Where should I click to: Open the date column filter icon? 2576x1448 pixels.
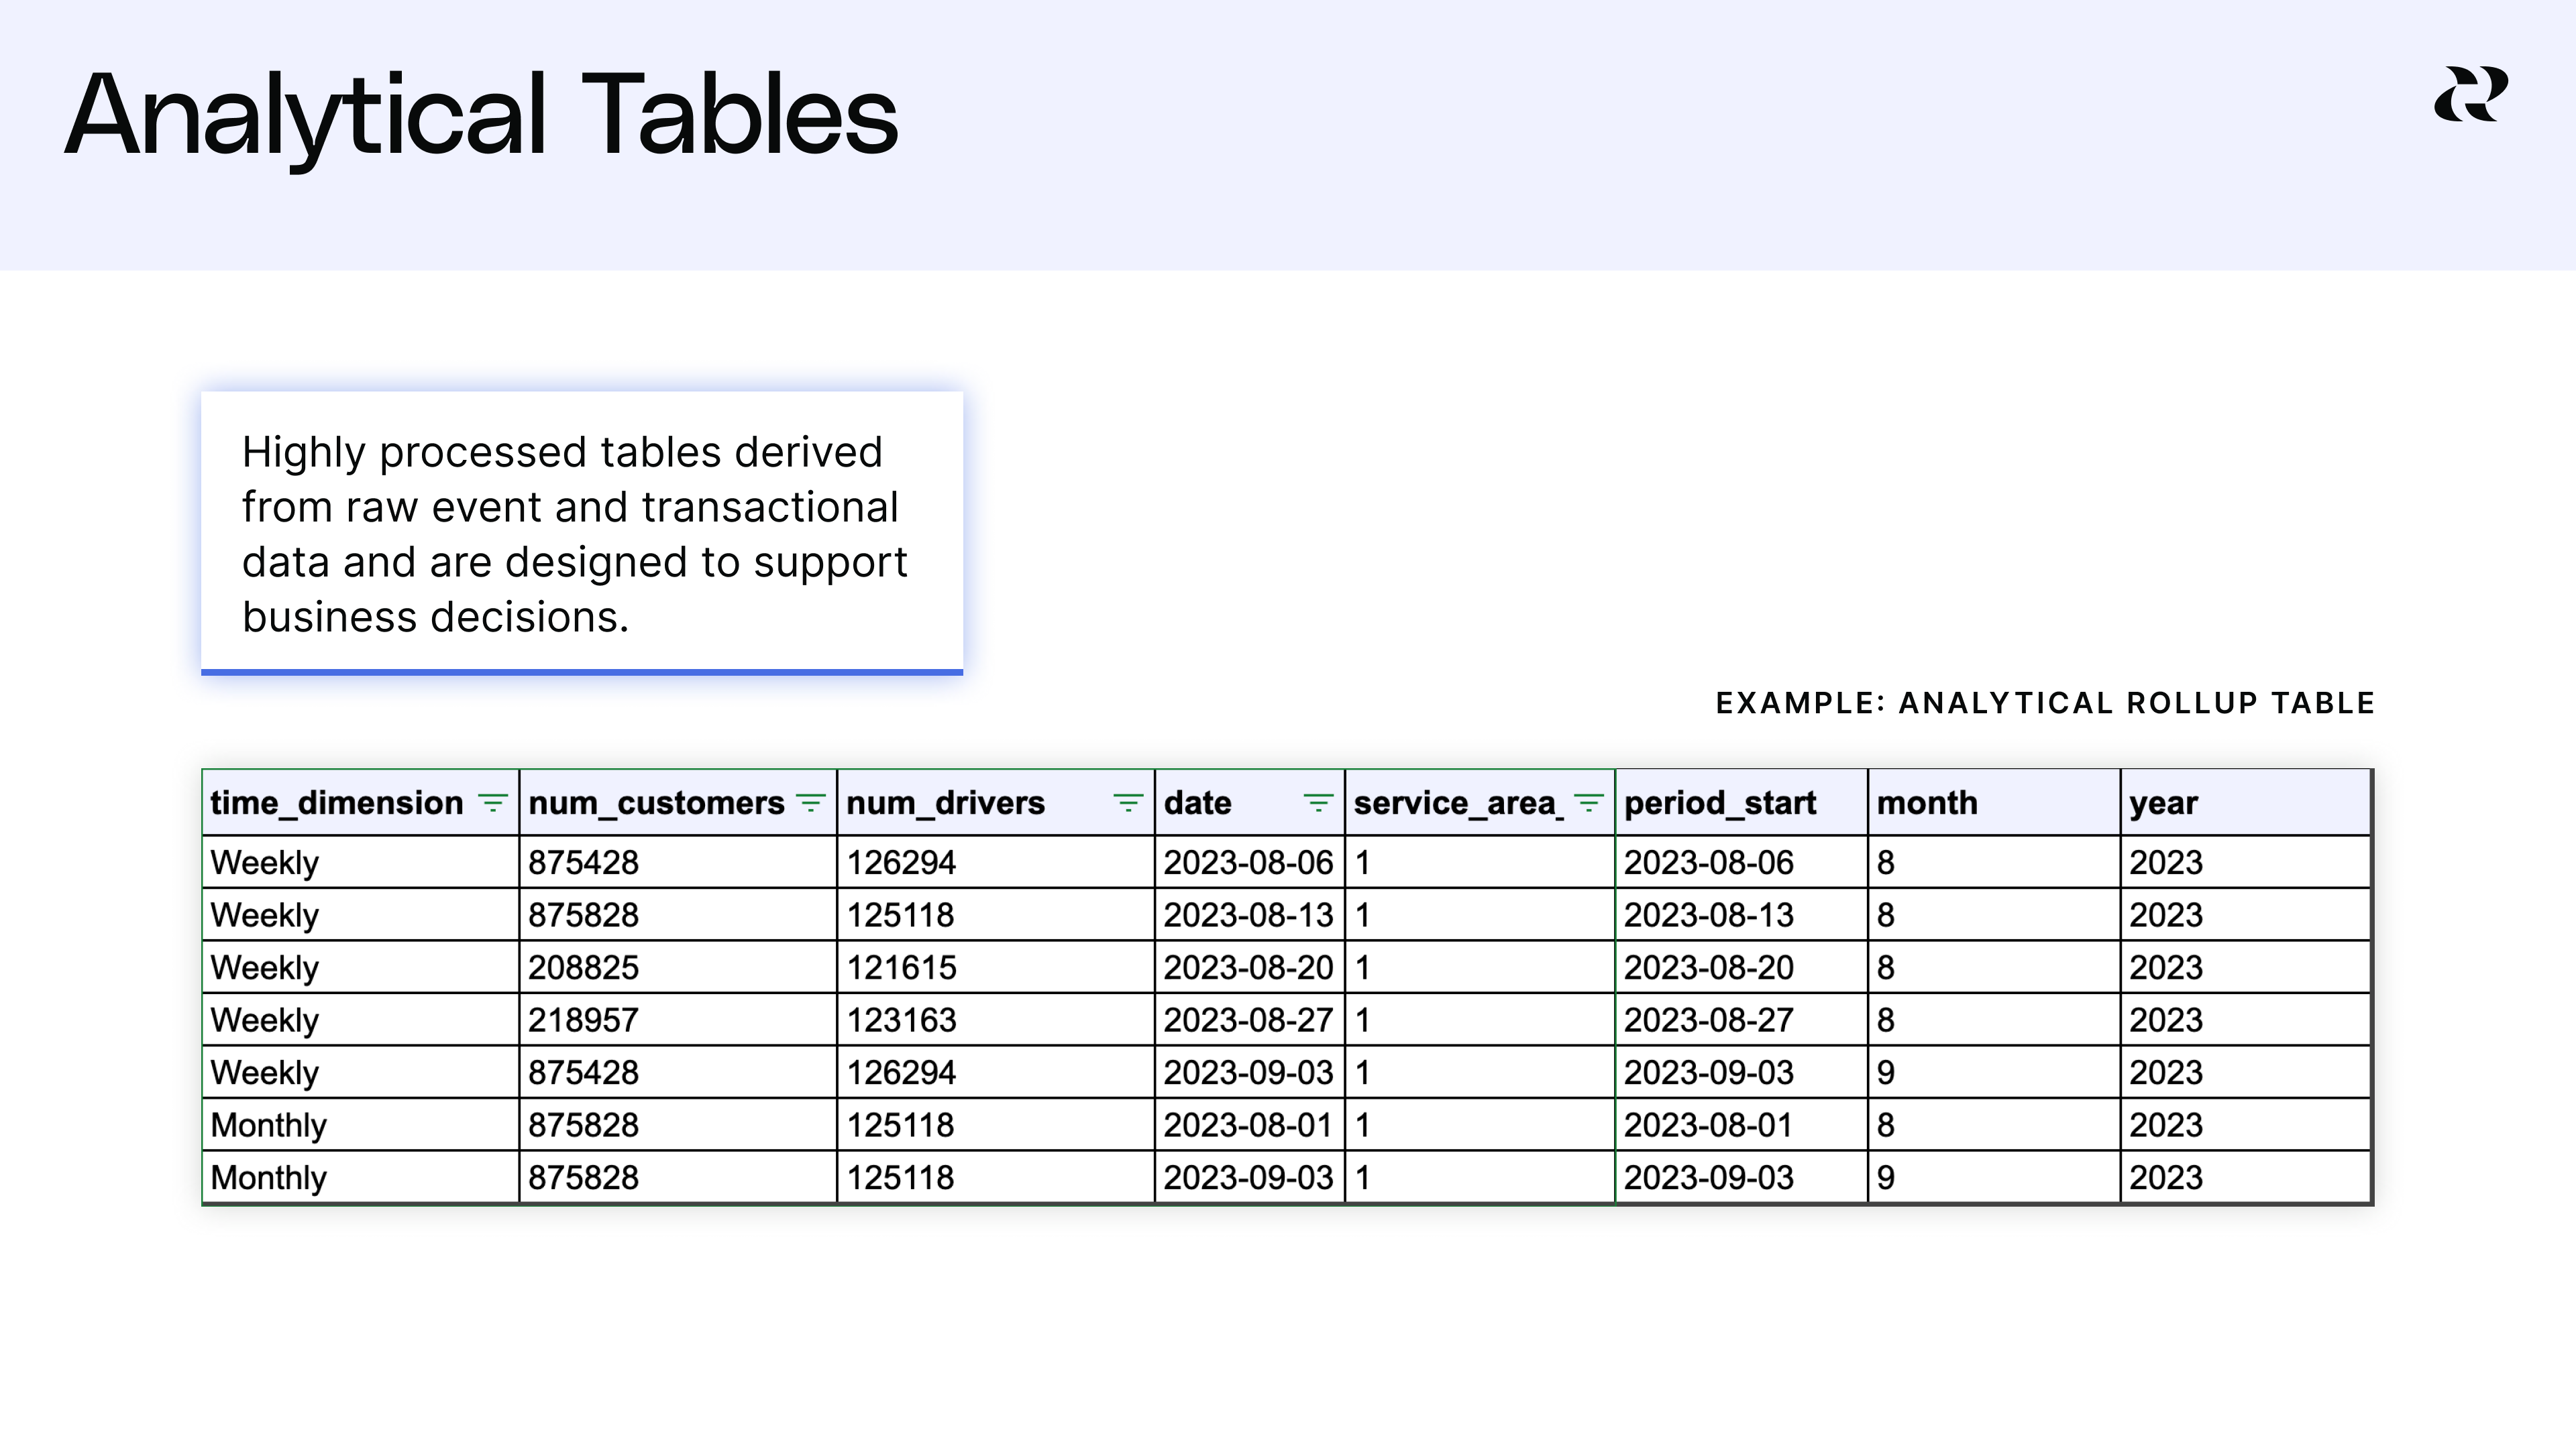1318,802
